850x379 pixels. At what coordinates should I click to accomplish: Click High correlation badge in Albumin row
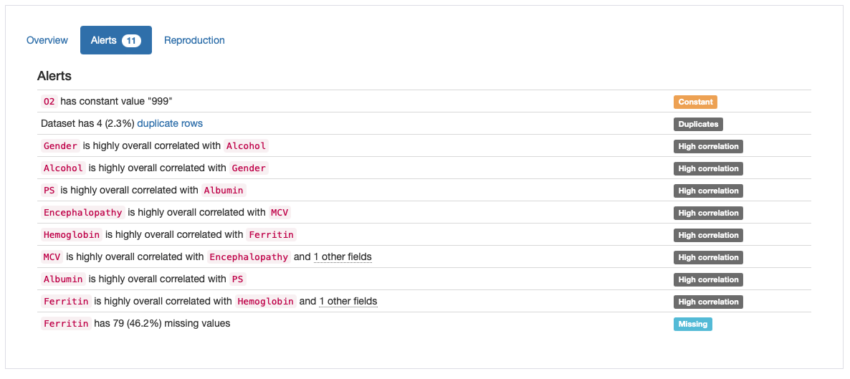[709, 280]
